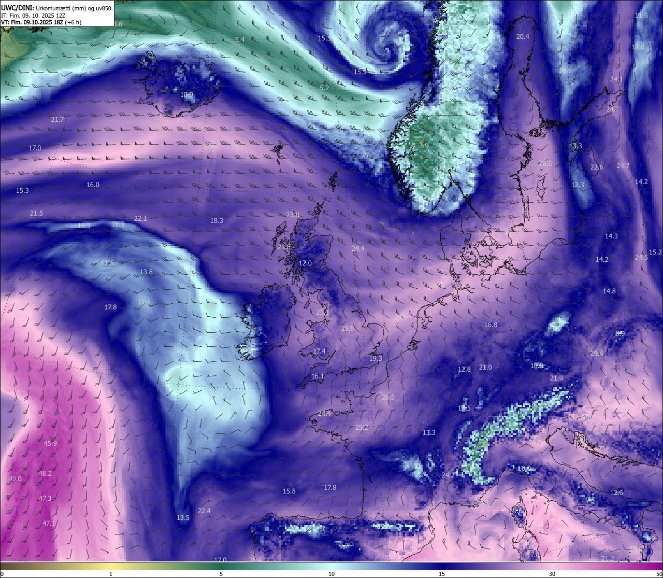Click the 21.2 value at bottom right
The height and width of the screenshot is (578, 663).
tap(608, 558)
